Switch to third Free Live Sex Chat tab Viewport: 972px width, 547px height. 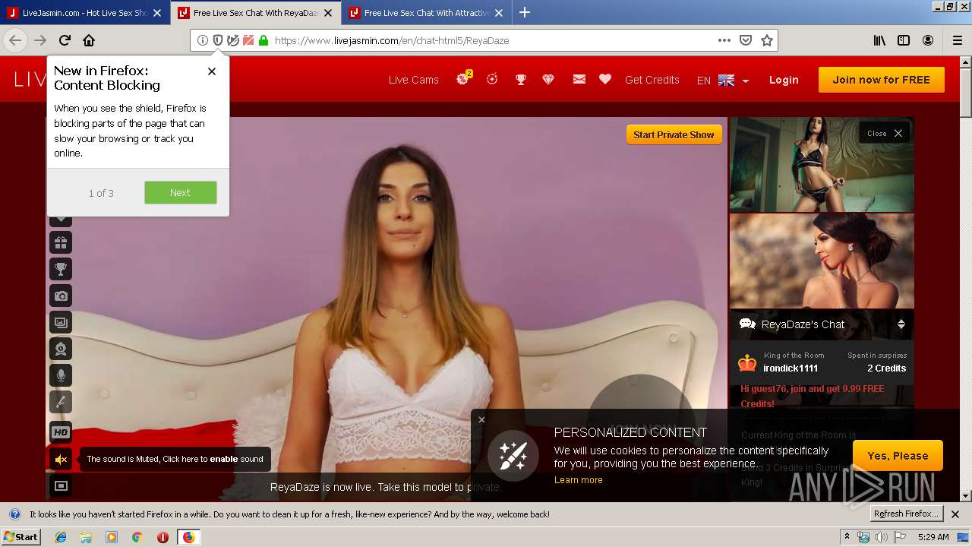pyautogui.click(x=426, y=13)
